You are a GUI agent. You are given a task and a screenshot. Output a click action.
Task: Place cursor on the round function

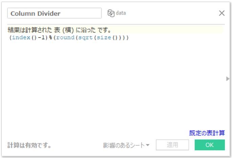pyautogui.click(x=64, y=37)
